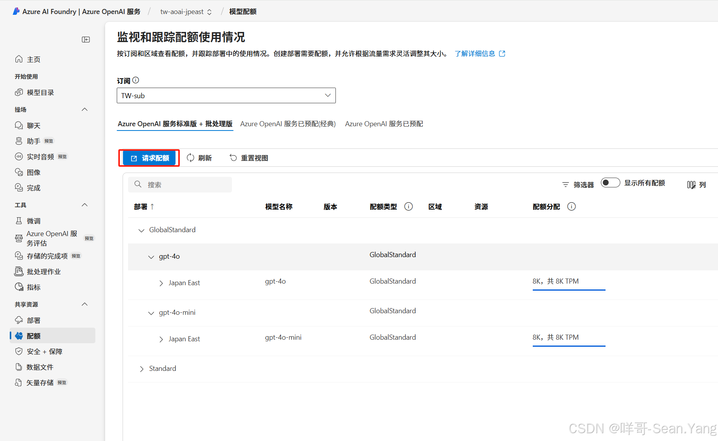
Task: Click the 搜索 search field
Action: [x=180, y=185]
